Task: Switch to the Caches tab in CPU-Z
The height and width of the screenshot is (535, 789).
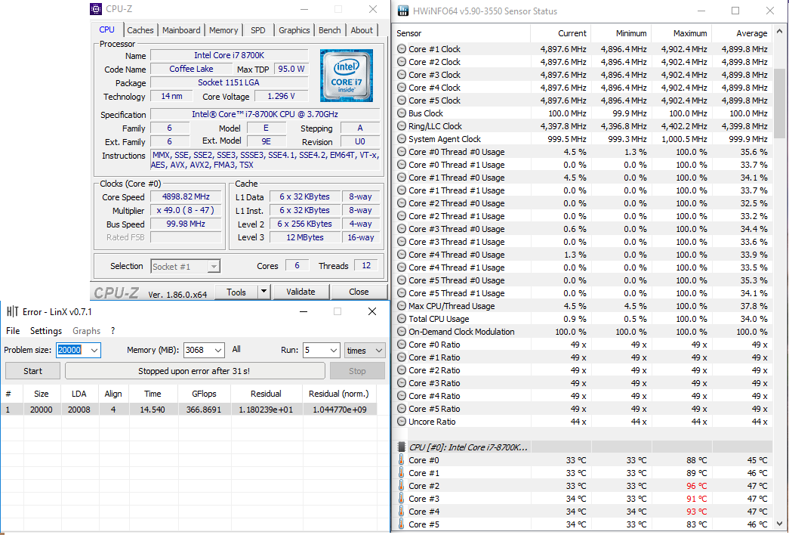Action: pyautogui.click(x=140, y=30)
